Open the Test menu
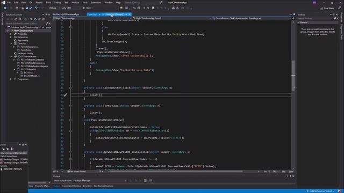The width and height of the screenshot is (344, 193). [x=66, y=3]
